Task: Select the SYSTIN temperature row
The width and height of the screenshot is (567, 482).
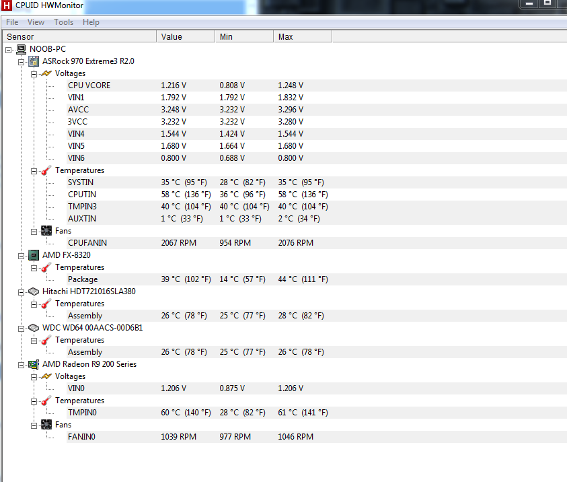Action: click(x=317, y=182)
